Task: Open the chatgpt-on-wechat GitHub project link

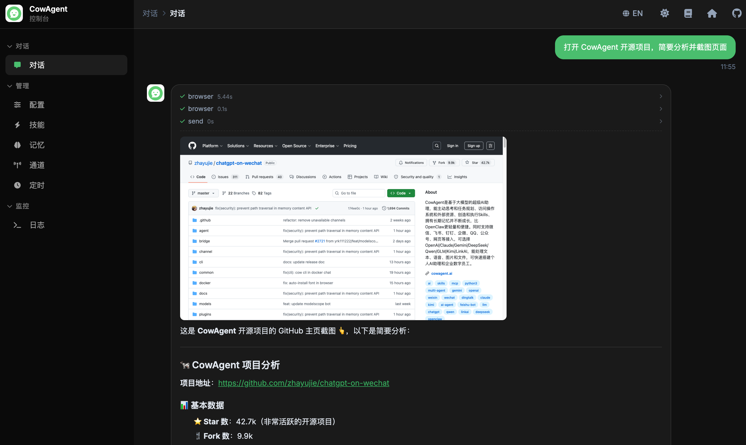Action: coord(303,383)
